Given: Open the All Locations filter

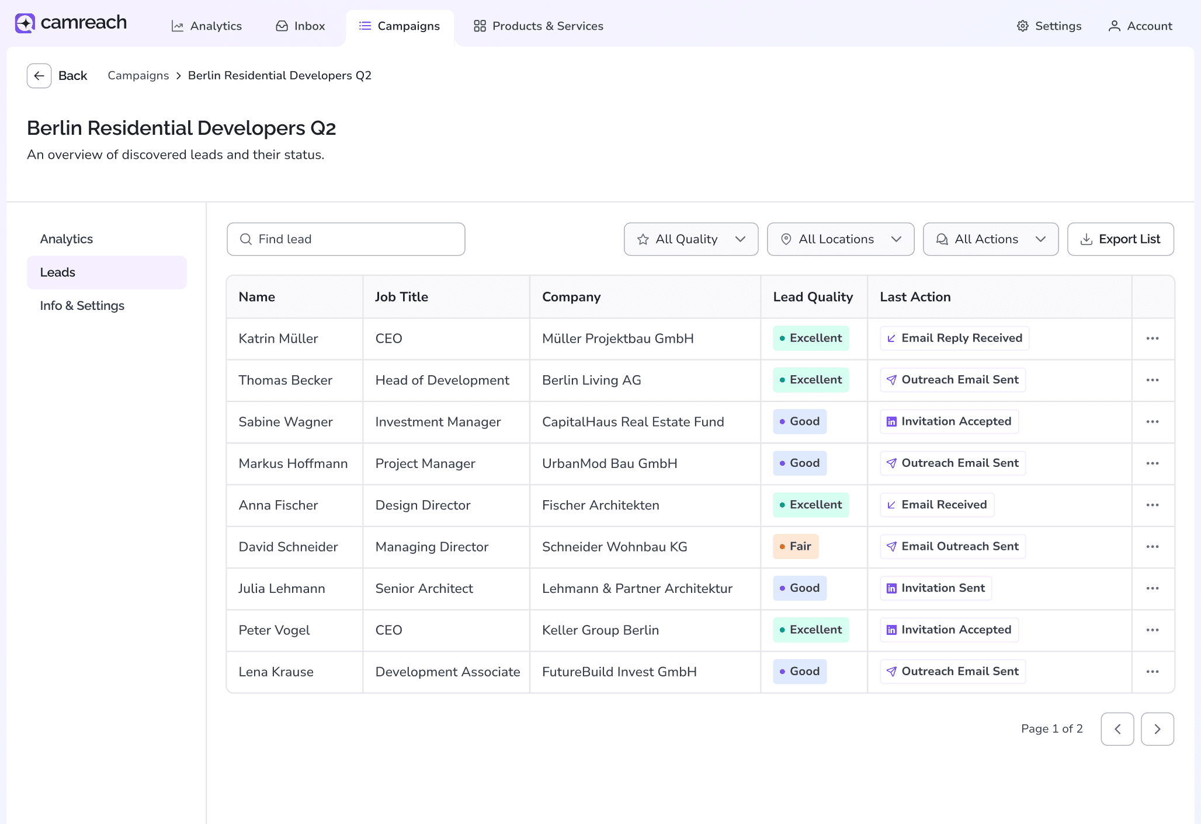Looking at the screenshot, I should [x=840, y=239].
